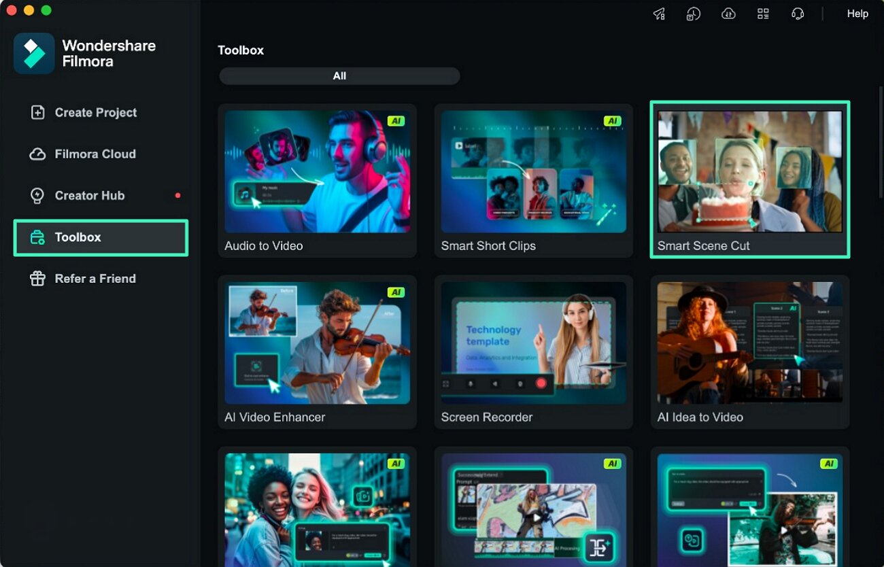Click the AI badge on AI Video Enhancer
Viewport: 884px width, 567px height.
pos(396,292)
